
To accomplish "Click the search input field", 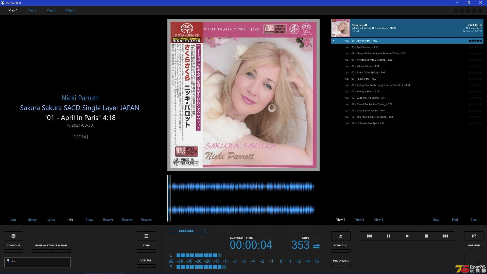I will click(37, 262).
